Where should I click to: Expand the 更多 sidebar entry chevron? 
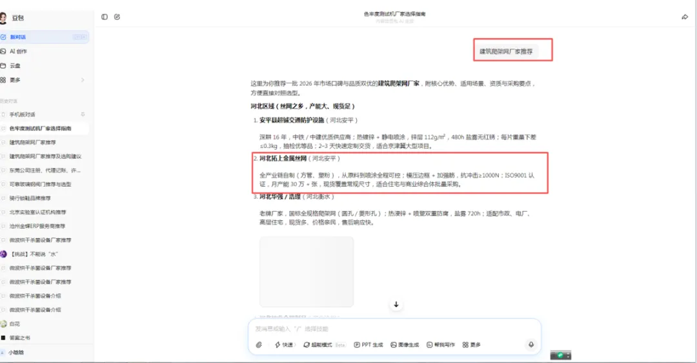(83, 80)
